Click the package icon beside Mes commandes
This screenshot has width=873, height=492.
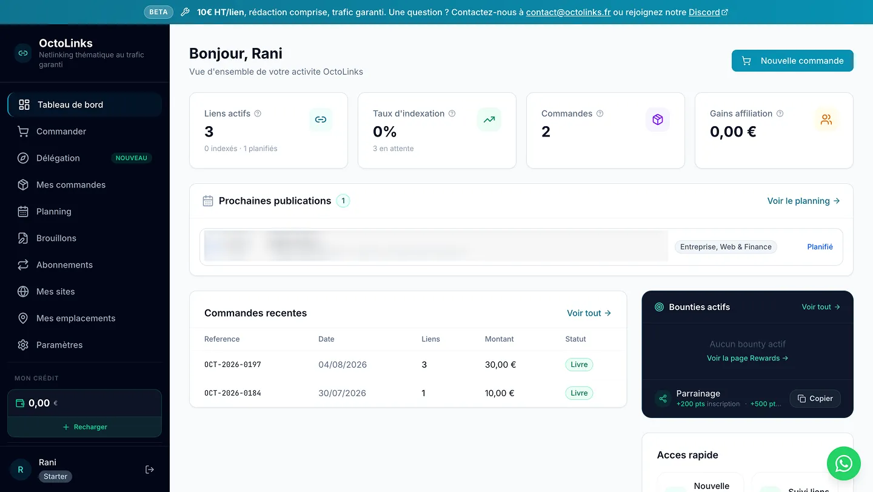[23, 184]
